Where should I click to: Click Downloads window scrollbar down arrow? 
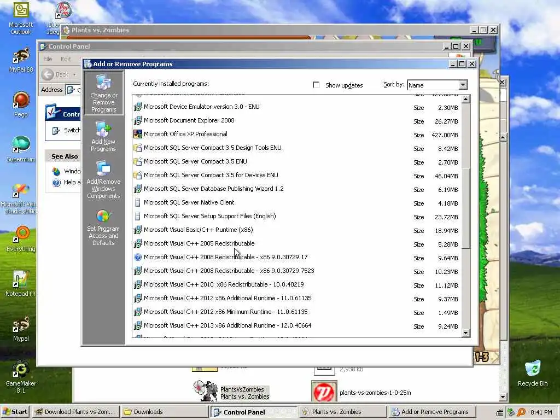point(503,397)
